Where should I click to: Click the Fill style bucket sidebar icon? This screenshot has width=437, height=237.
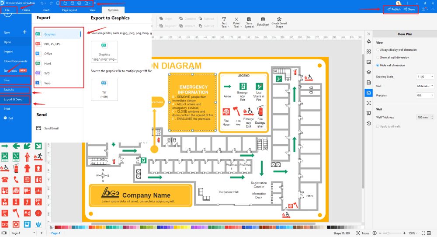click(x=368, y=42)
